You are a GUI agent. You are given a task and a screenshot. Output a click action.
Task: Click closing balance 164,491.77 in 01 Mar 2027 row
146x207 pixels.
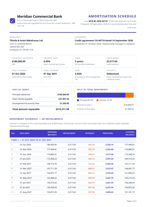click(x=130, y=169)
